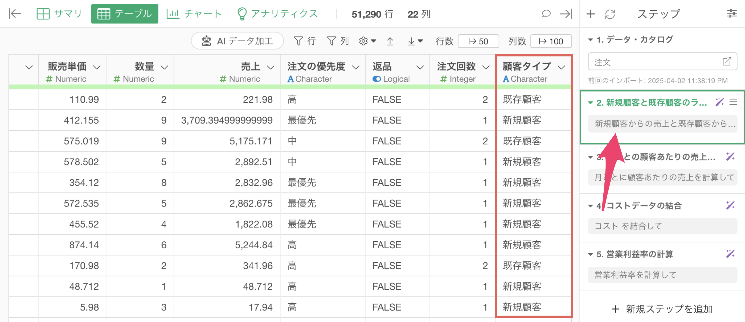Open the 売上 column menu chevron

coord(271,67)
